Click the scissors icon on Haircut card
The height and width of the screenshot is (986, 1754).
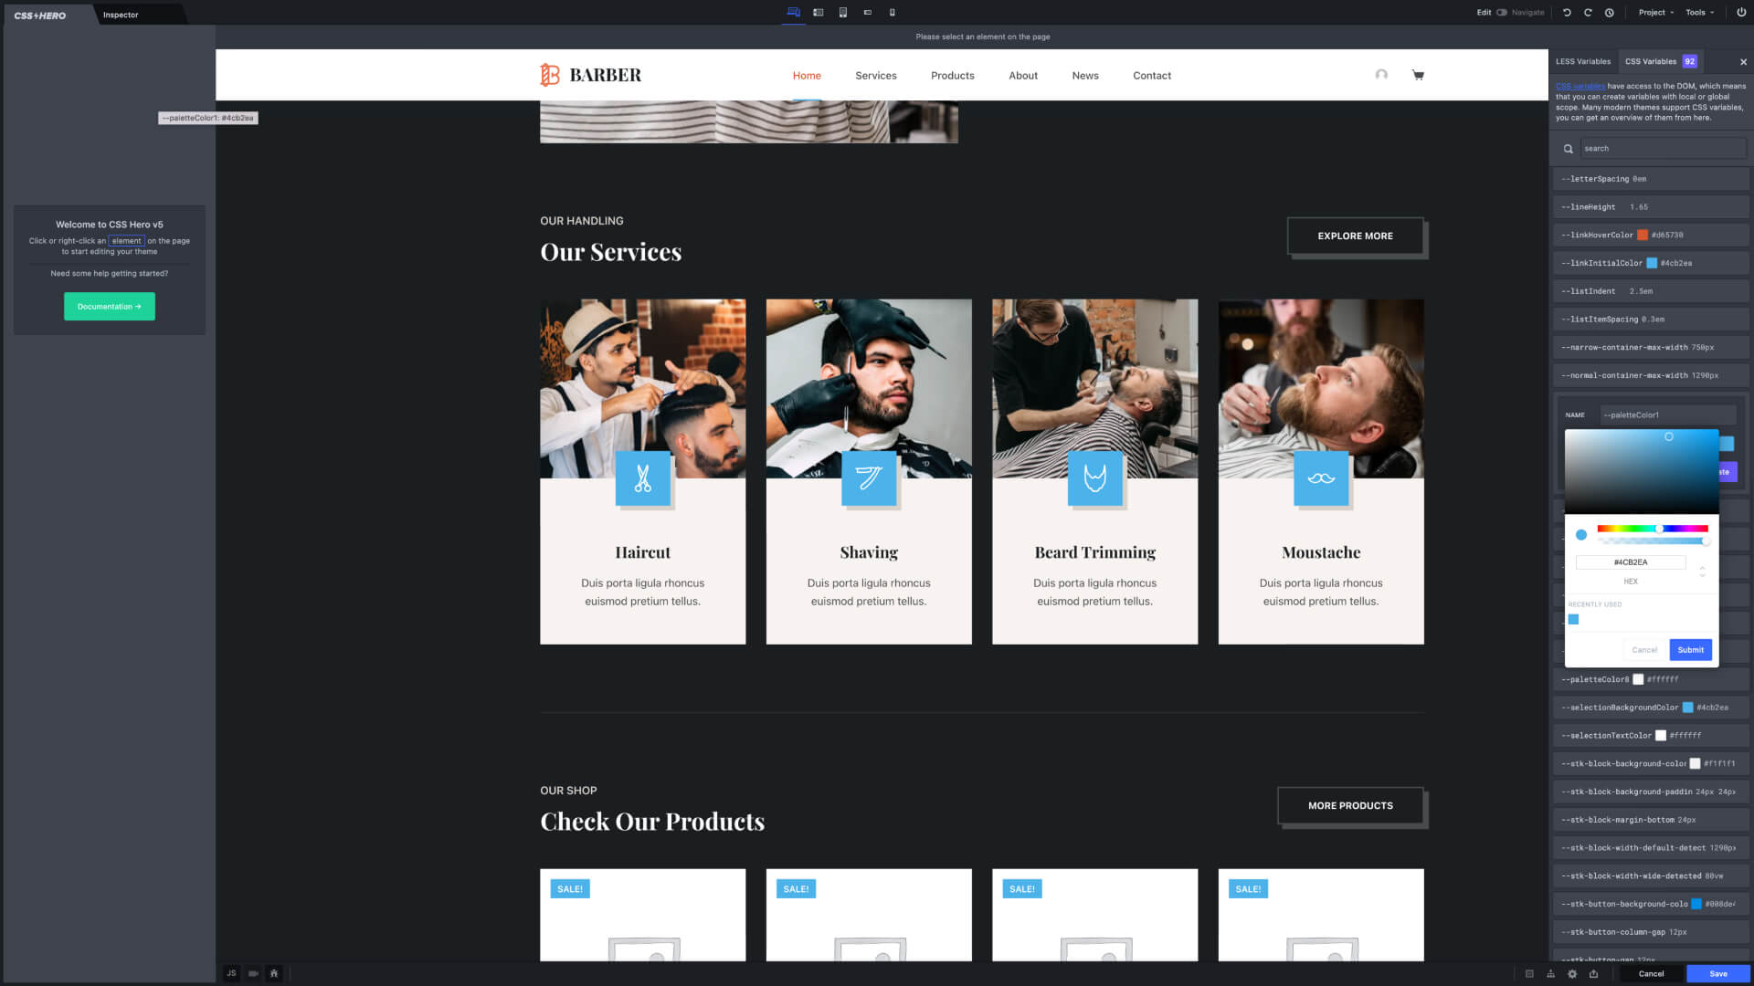click(642, 478)
